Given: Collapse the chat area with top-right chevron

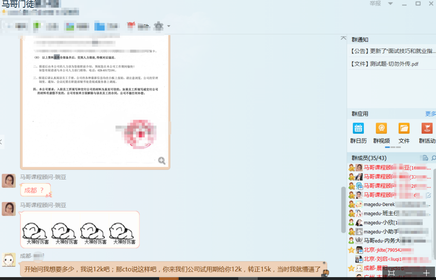Looking at the screenshot, I should (343, 38).
